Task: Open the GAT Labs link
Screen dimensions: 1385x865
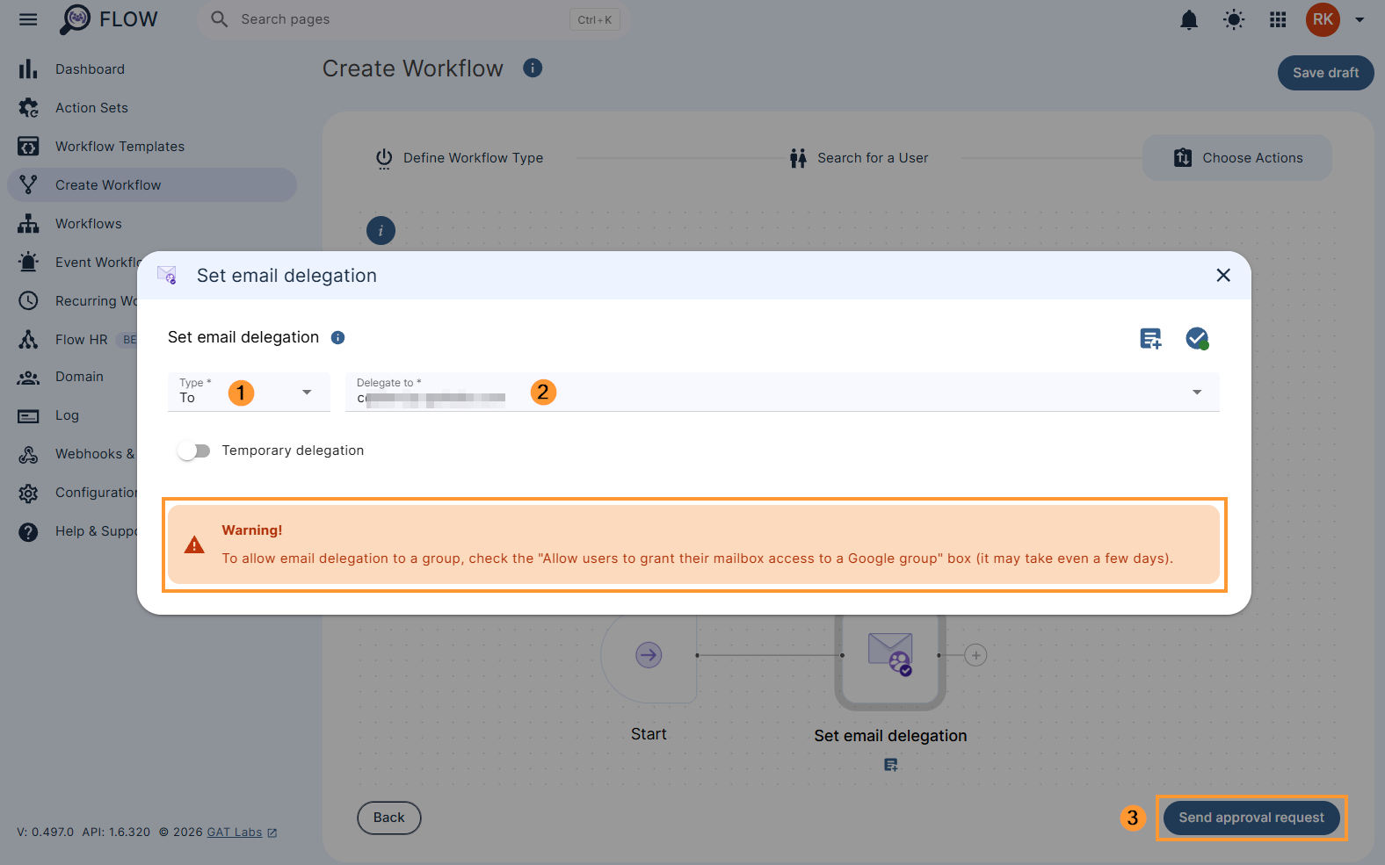Action: coord(242,833)
